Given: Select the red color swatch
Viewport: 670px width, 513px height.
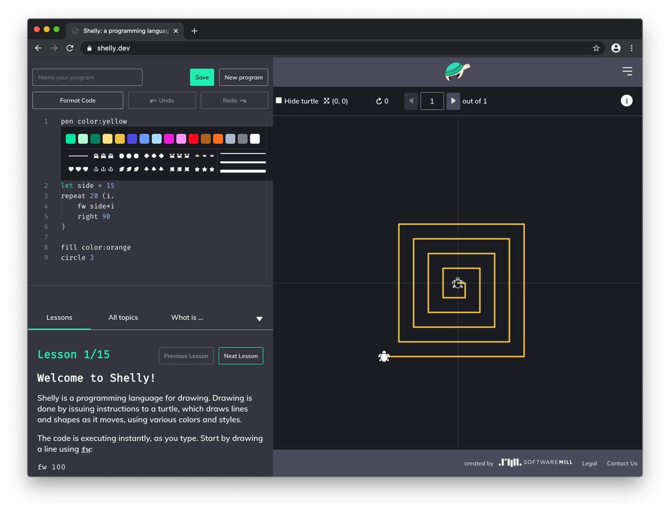Looking at the screenshot, I should click(193, 139).
